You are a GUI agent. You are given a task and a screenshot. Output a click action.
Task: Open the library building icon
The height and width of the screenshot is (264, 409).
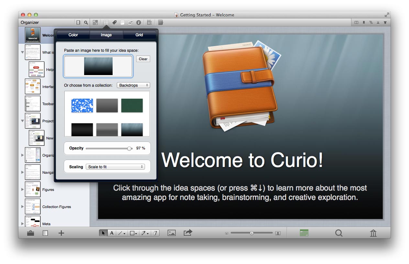point(373,233)
